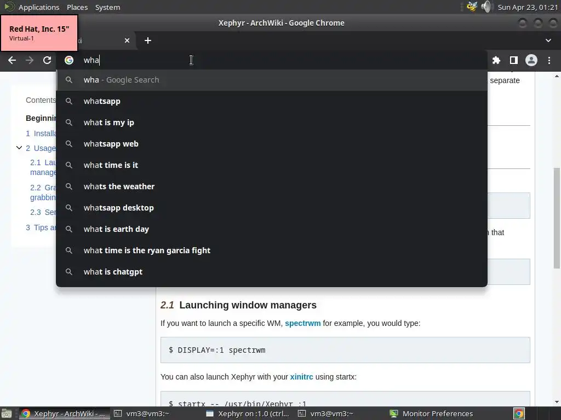Click the scrollbar down arrow
The image size is (561, 420).
click(557, 402)
